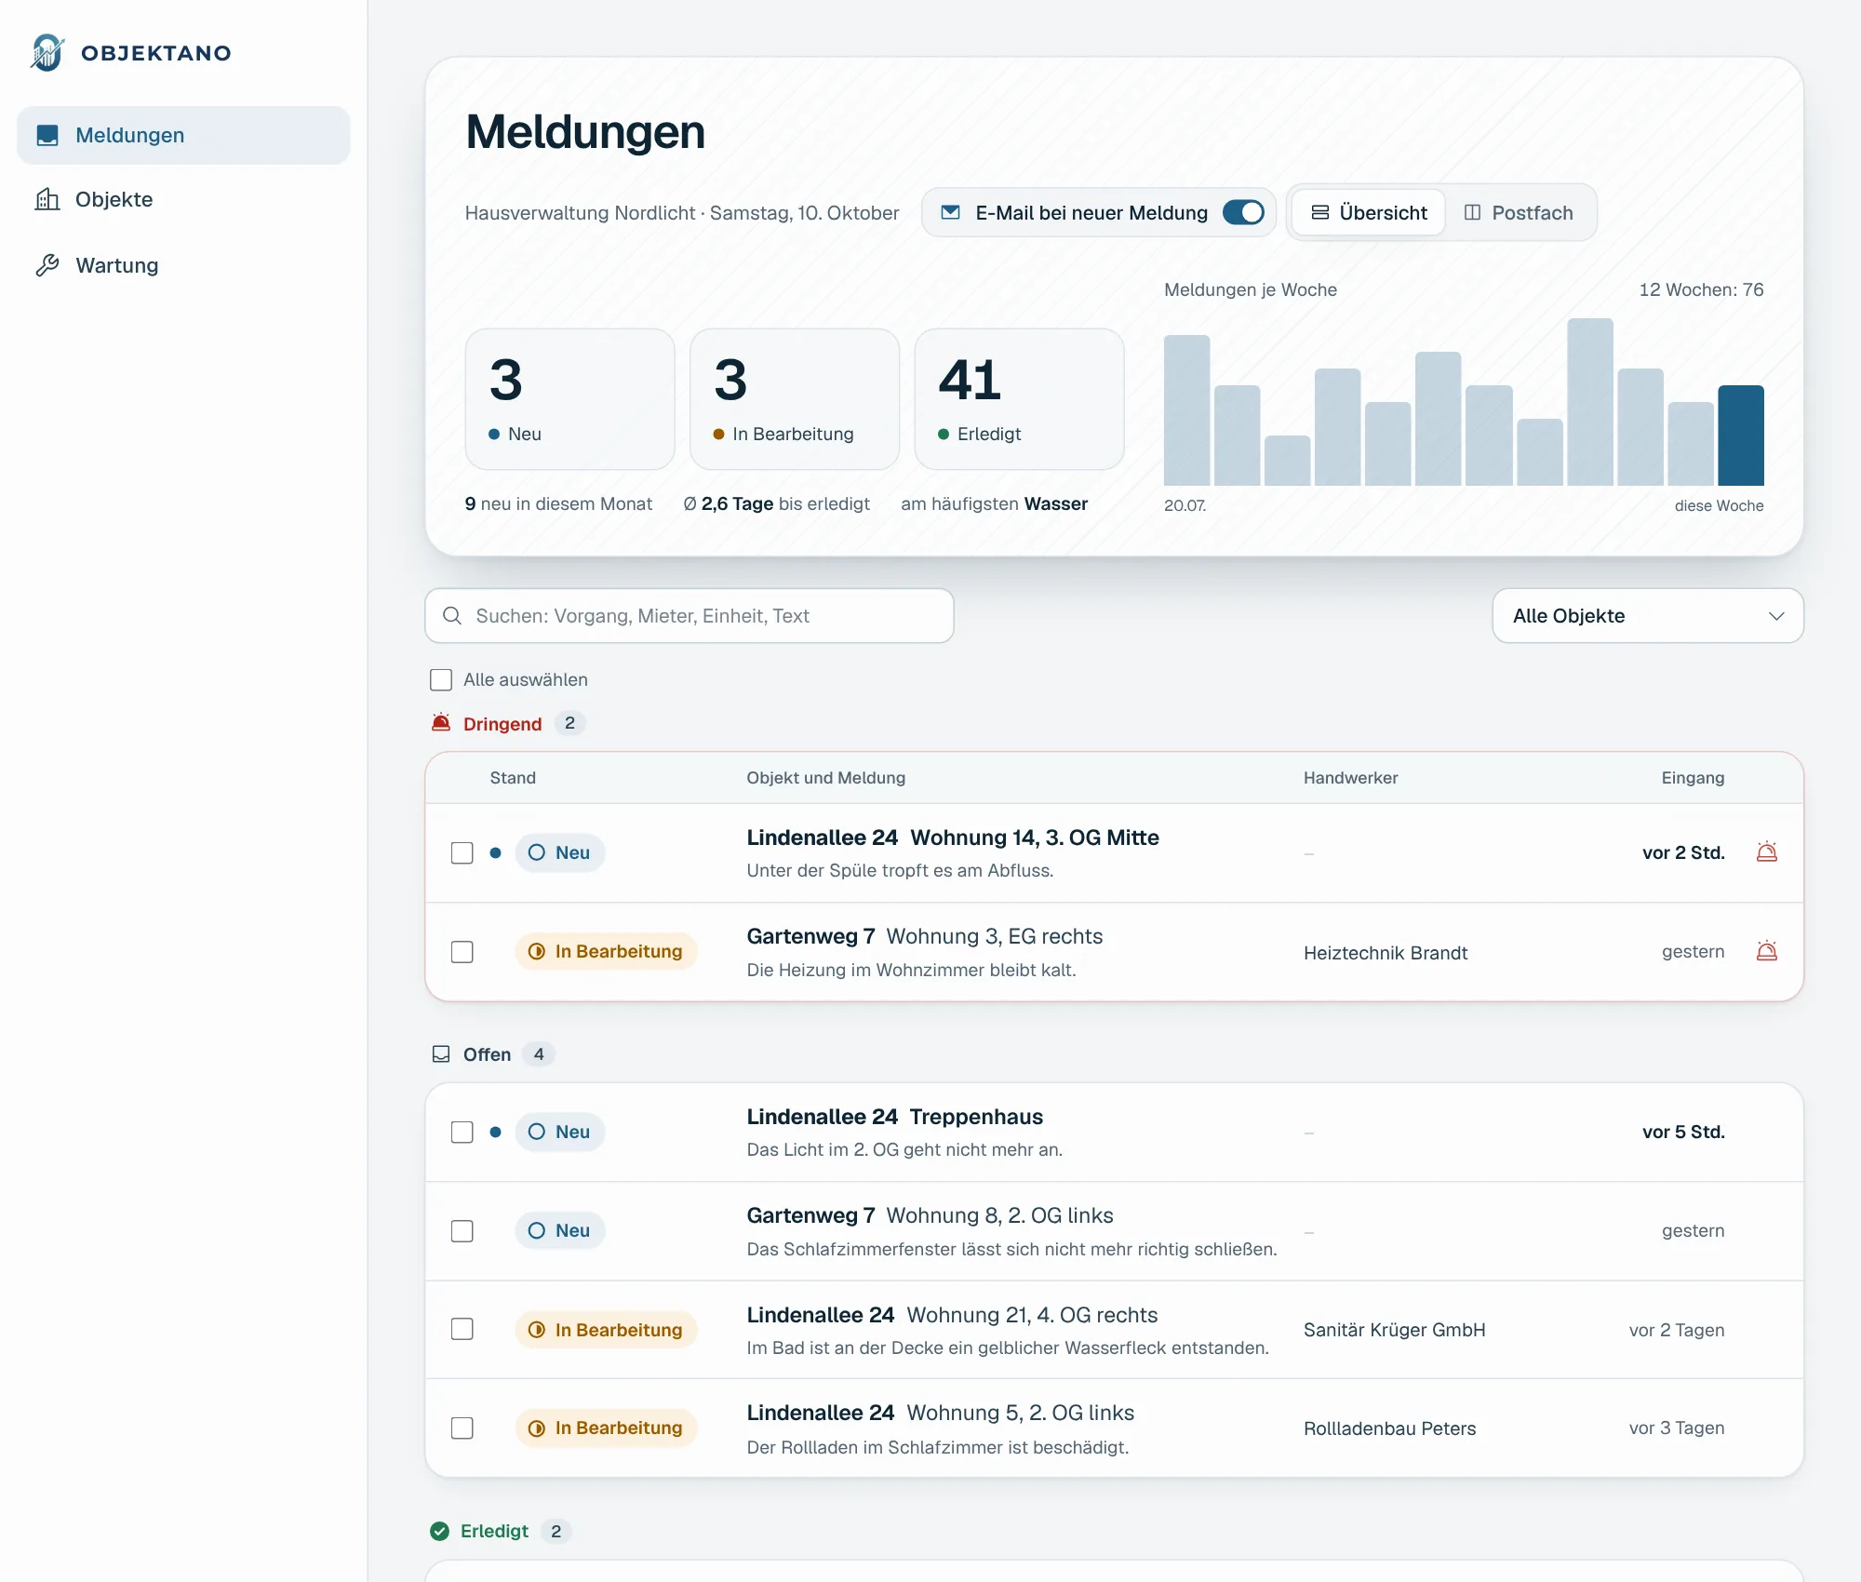Open In Bearbeitung status pill on Gartenweg 7 Wohnung 3
The image size is (1861, 1582).
coord(606,951)
